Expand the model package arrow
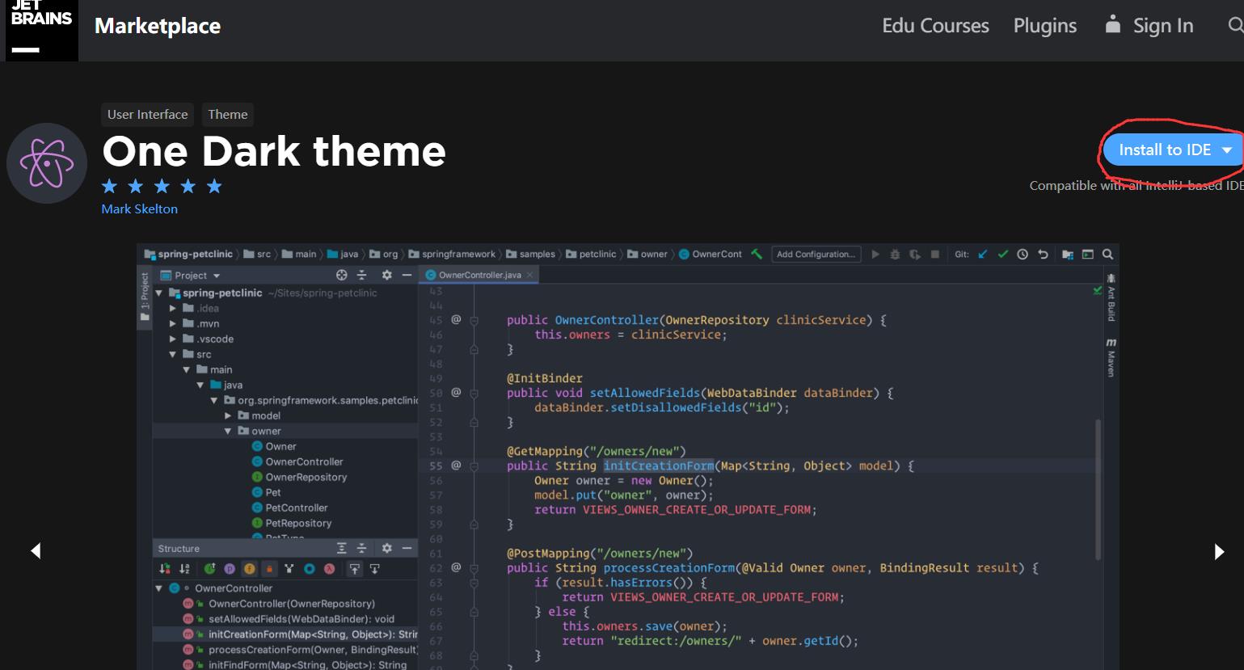1244x670 pixels. coord(228,415)
